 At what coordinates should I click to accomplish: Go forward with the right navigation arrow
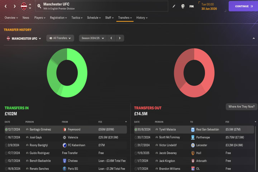tap(15, 6)
